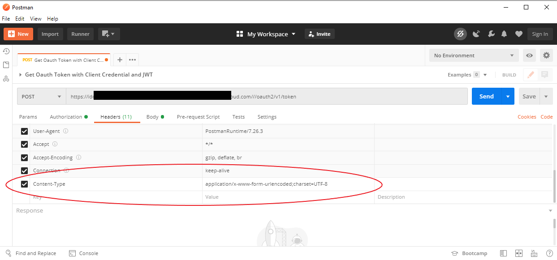Open the comments icon
This screenshot has height=260, width=557.
pos(544,75)
